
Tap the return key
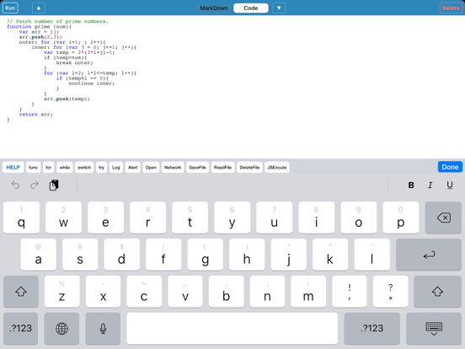point(429,255)
